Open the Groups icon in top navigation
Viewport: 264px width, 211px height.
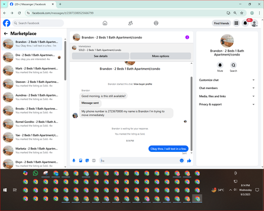pos(156,23)
